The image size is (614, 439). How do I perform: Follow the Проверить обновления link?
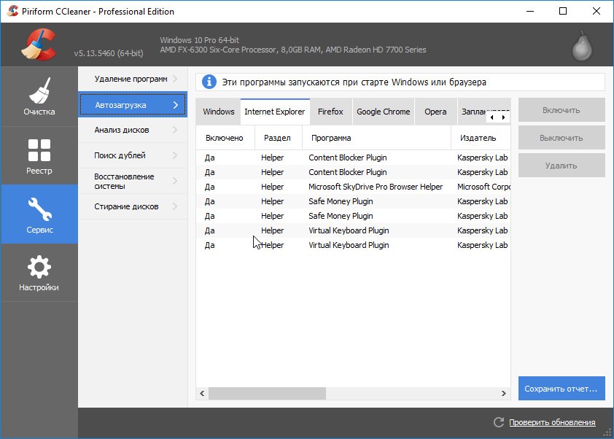click(x=552, y=422)
